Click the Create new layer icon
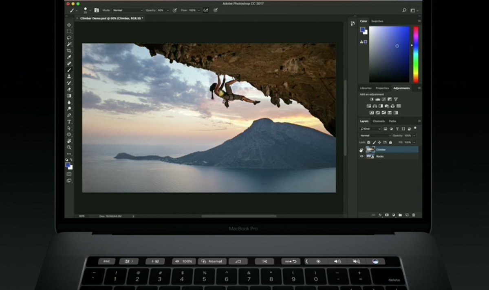This screenshot has height=290, width=489. coord(407,215)
